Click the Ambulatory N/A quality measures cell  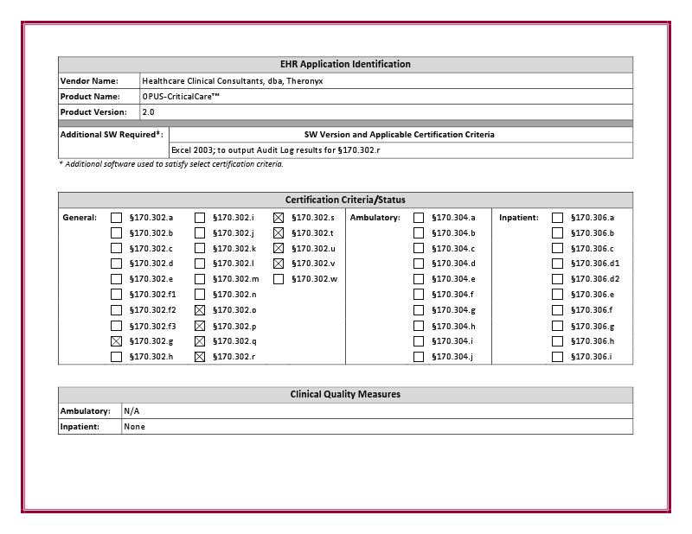tap(376, 411)
